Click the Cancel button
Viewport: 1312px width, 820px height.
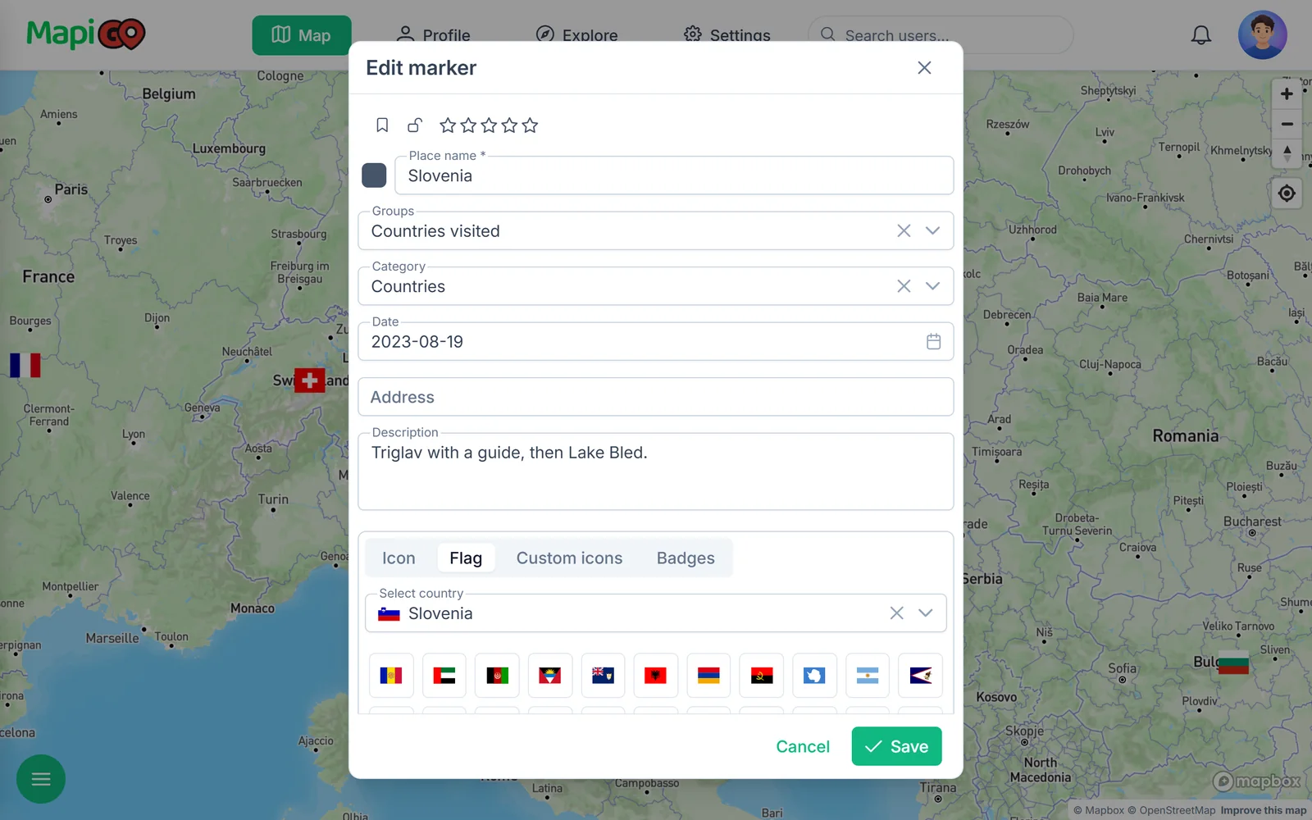click(x=803, y=746)
